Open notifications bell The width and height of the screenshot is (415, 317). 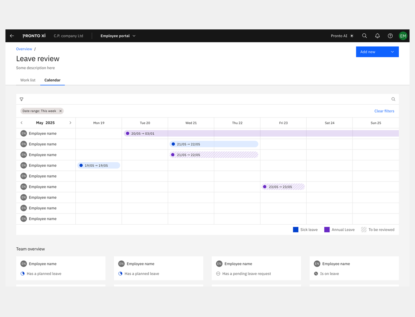tap(377, 36)
